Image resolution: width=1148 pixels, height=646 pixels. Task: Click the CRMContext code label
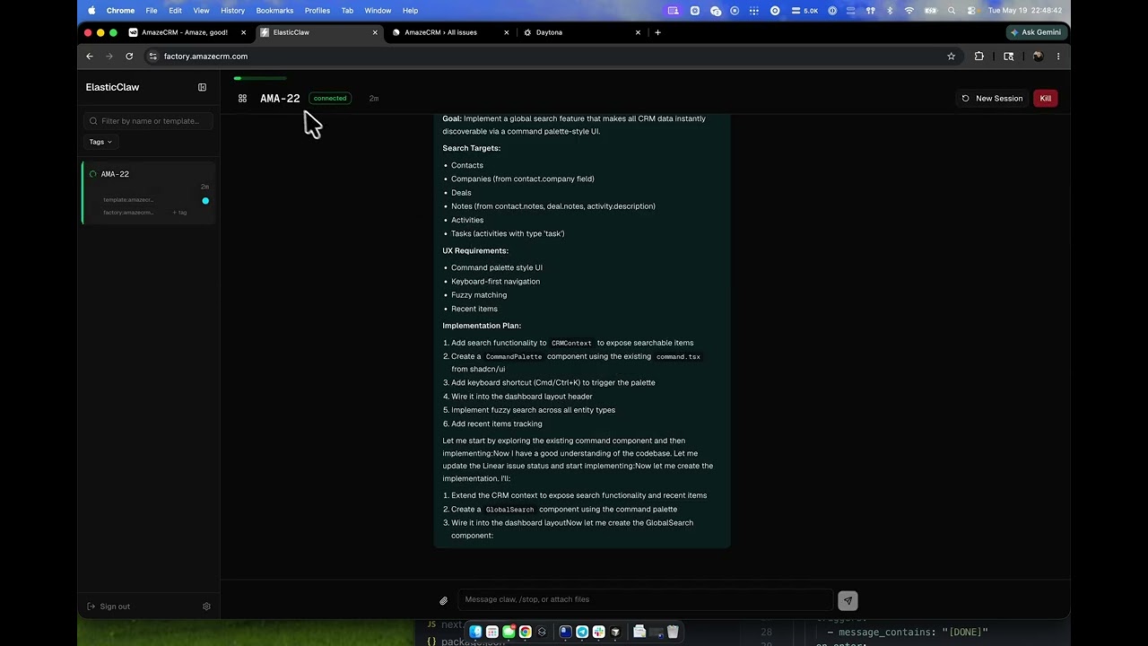coord(571,343)
